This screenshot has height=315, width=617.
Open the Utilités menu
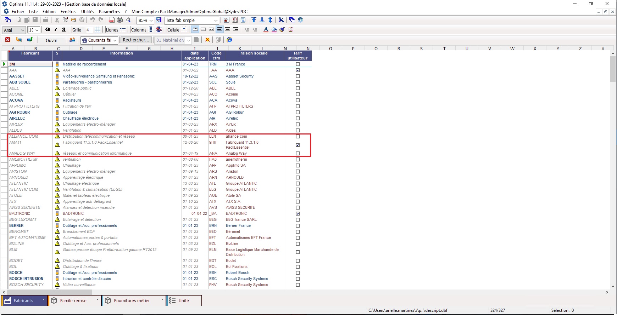88,12
